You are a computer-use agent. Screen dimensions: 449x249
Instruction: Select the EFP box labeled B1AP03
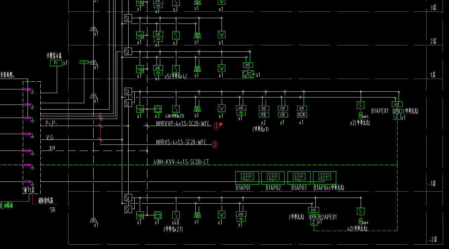pyautogui.click(x=299, y=178)
